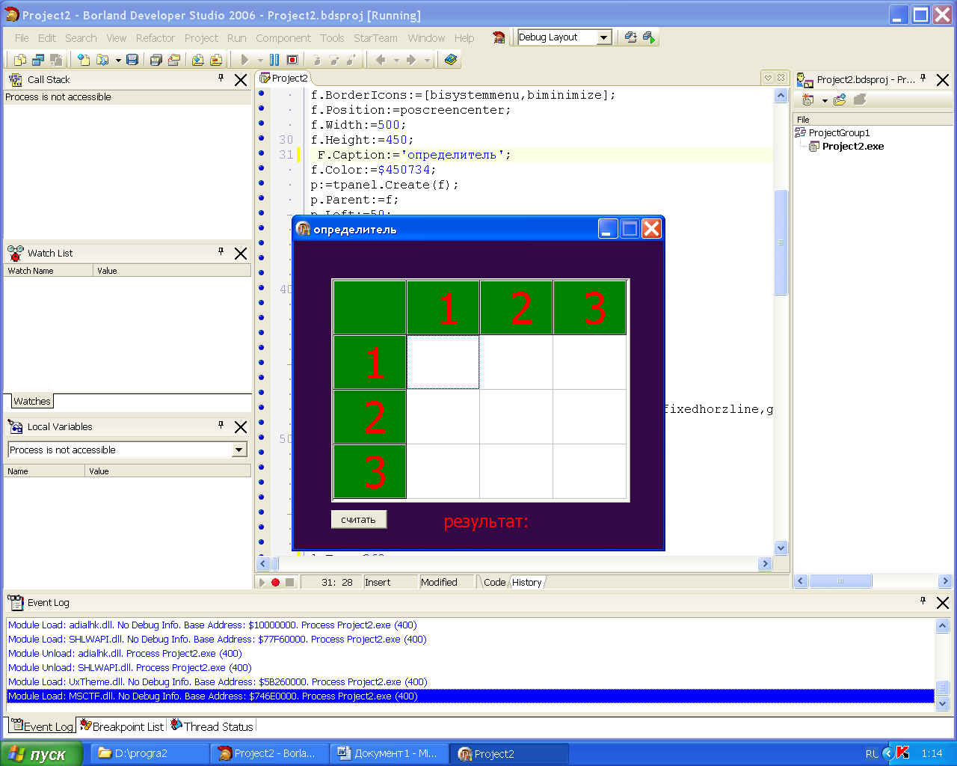The image size is (957, 766).
Task: Toggle the pin on Project Manager panel
Action: [x=923, y=78]
